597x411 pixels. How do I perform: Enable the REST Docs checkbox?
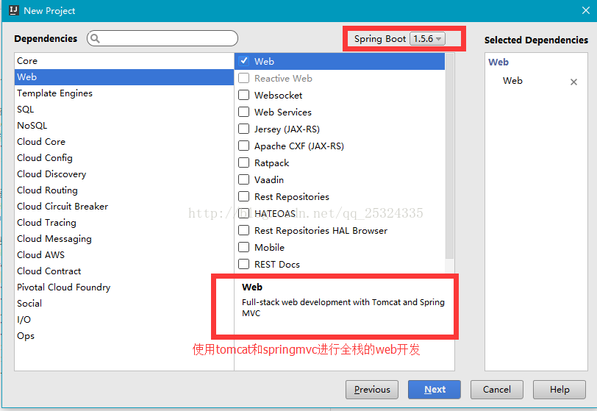pos(243,264)
